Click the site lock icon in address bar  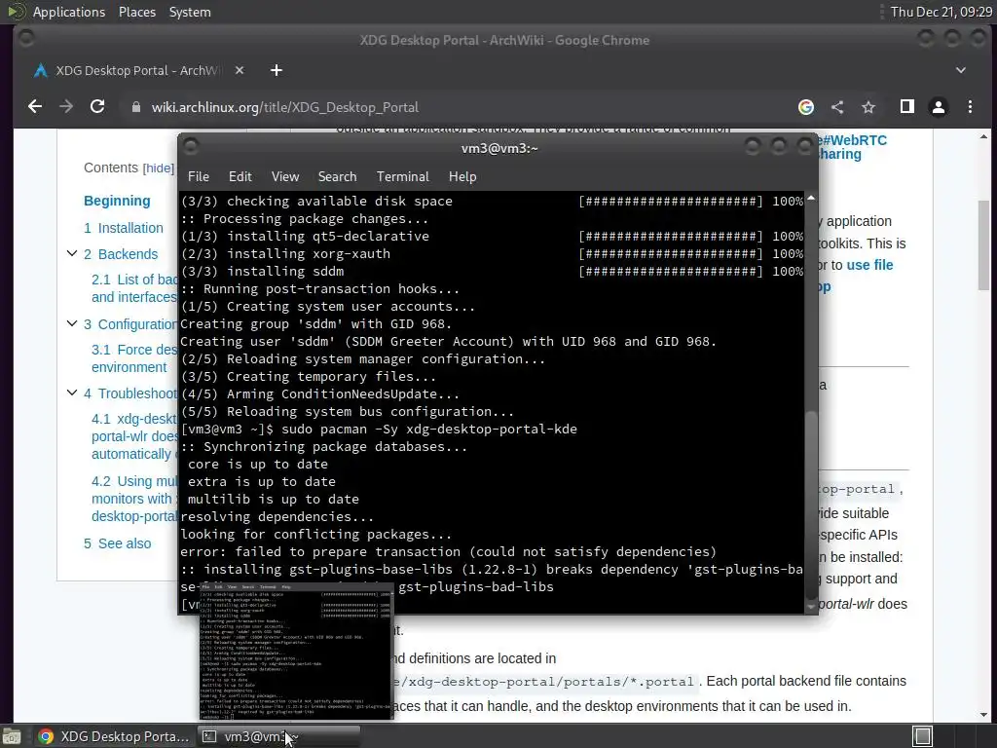(135, 107)
